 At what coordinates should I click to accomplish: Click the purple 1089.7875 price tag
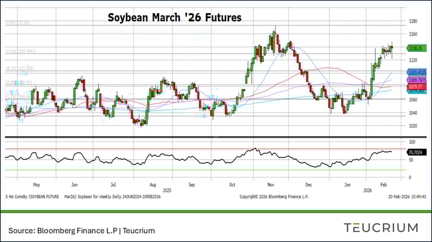point(417,79)
